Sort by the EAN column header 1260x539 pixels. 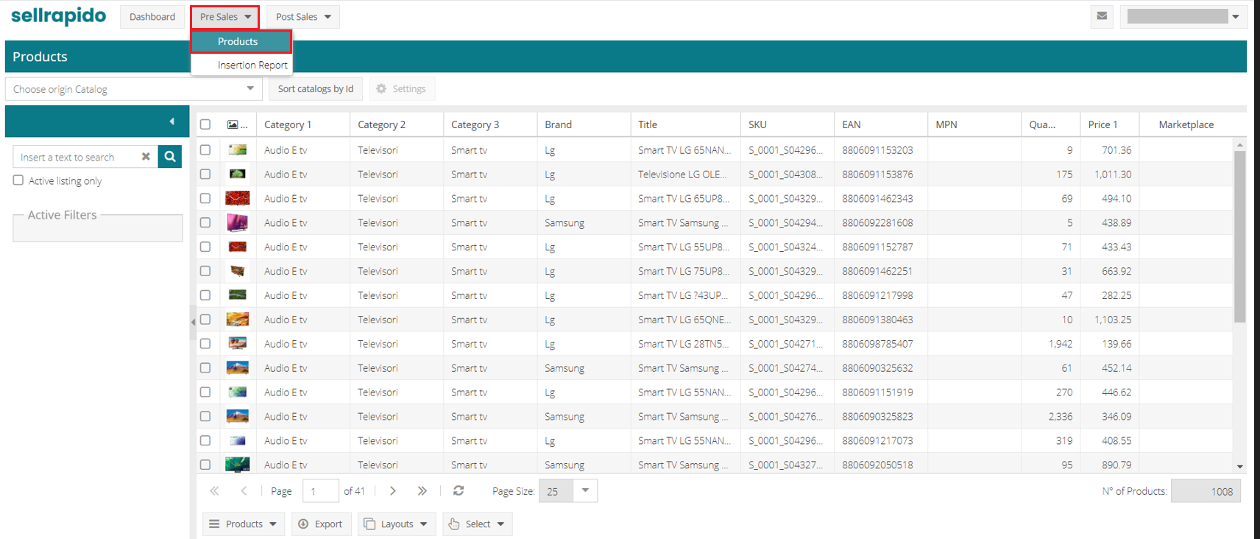880,124
